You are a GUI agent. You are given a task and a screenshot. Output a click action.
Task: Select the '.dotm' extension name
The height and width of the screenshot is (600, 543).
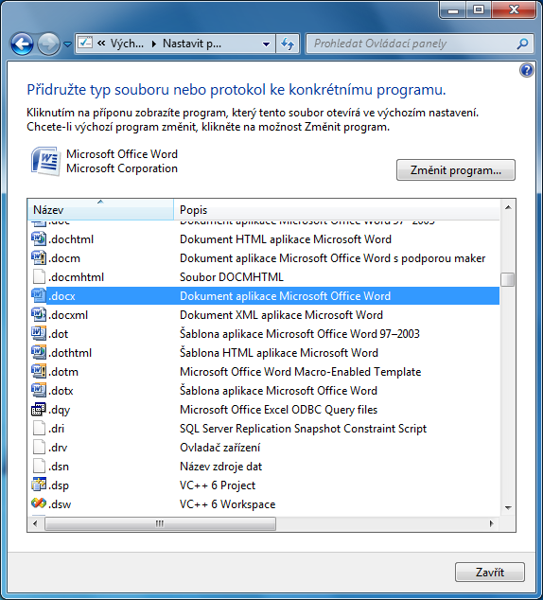pos(63,372)
